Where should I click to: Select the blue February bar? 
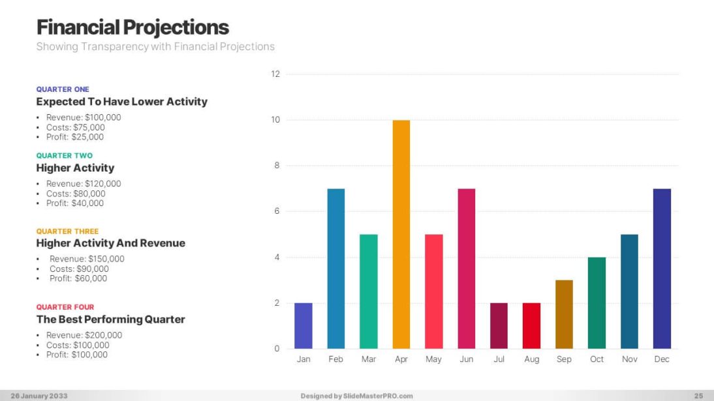tap(336, 269)
